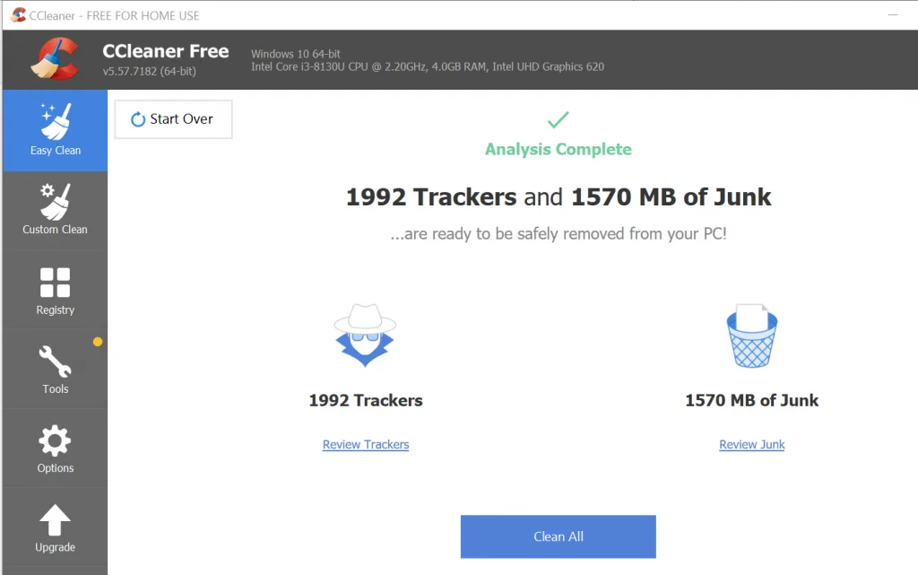Click the orange notification dot on Tools
Image resolution: width=918 pixels, height=575 pixels.
tap(98, 342)
